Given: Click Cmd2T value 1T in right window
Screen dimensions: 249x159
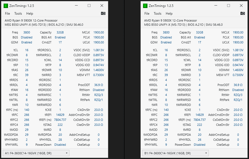Looking at the screenshot, I should point(199,42).
